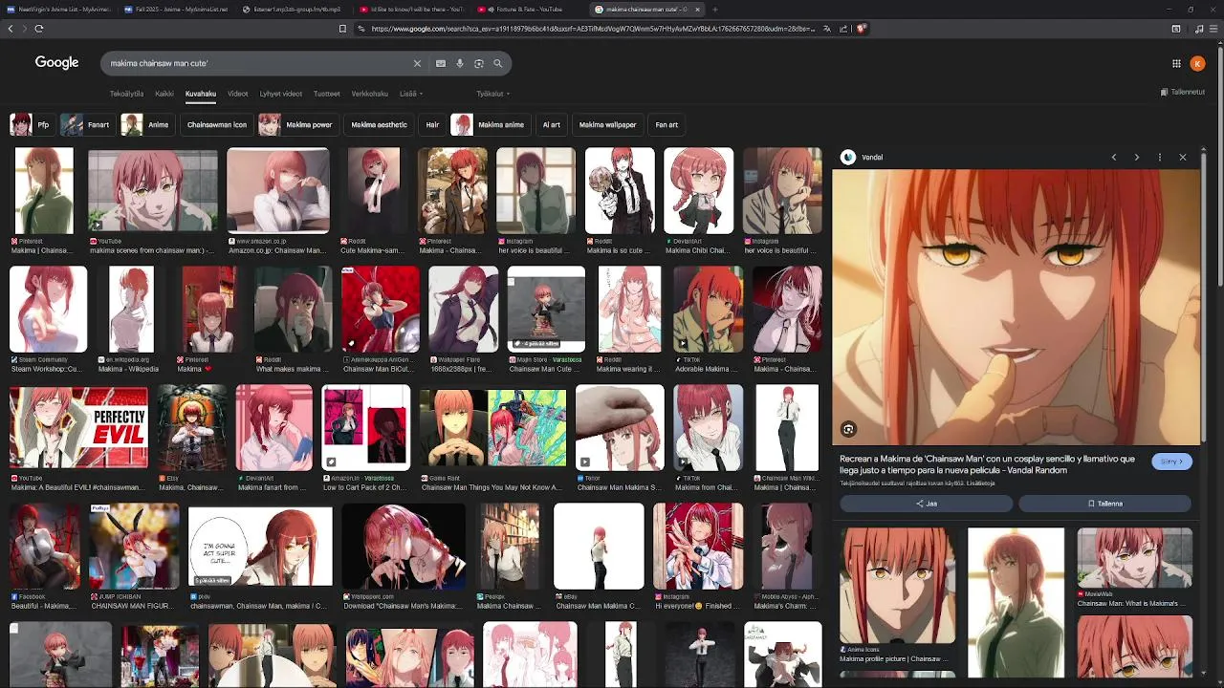Close the active makima search tab
Viewport: 1224px width, 688px height.
tap(697, 10)
